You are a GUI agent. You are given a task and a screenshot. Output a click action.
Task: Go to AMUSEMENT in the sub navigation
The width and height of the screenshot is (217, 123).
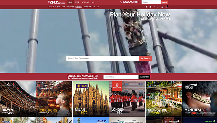point(87,7)
